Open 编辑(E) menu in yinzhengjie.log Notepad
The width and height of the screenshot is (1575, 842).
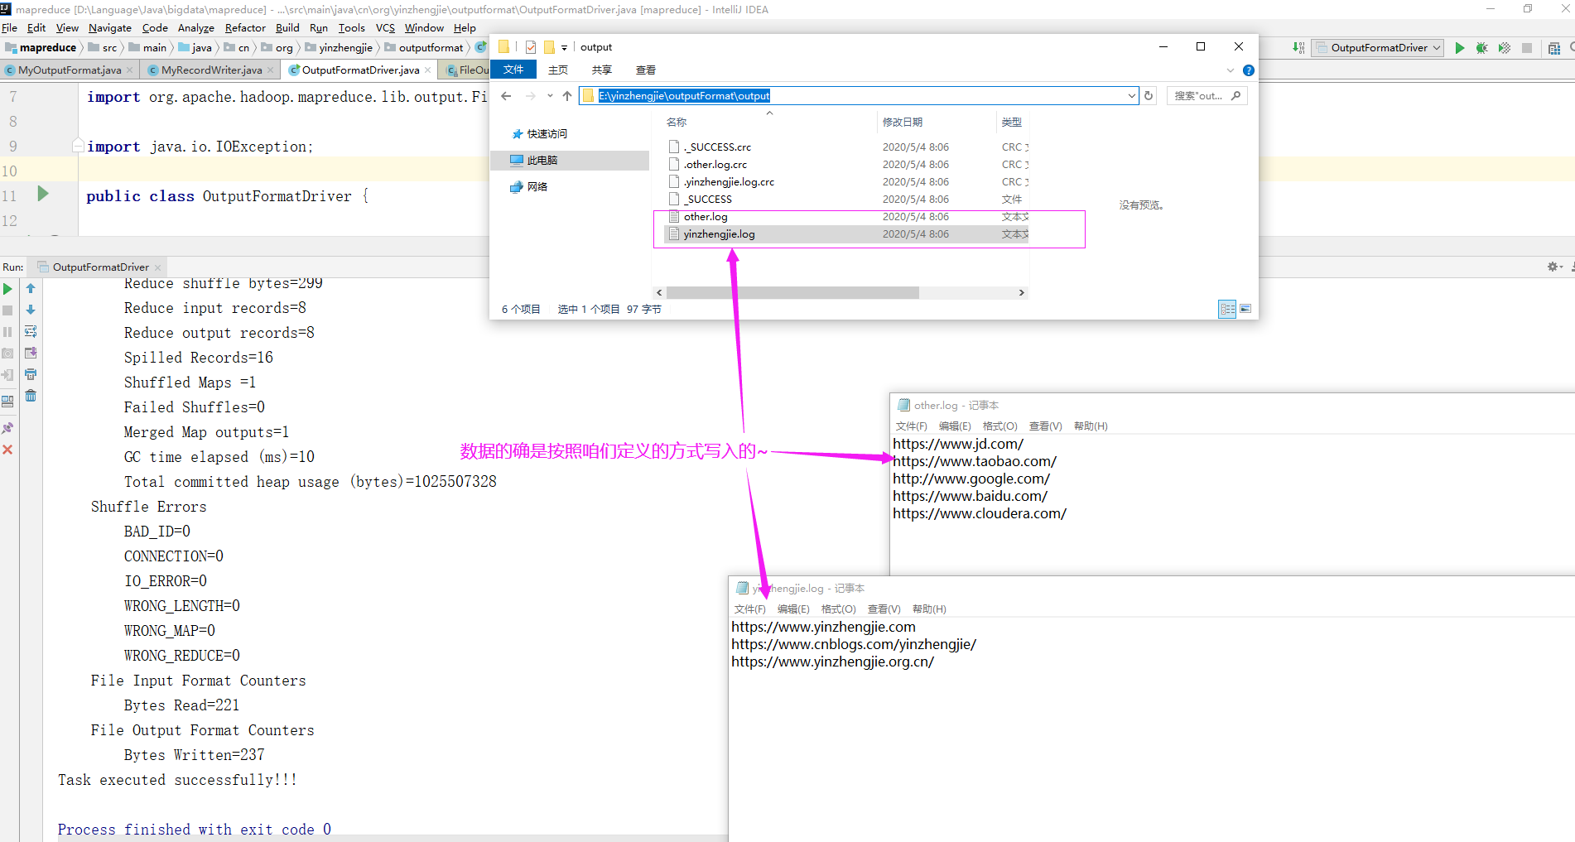point(793,609)
